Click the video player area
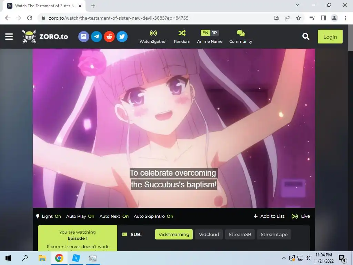353x265 pixels. (x=174, y=128)
